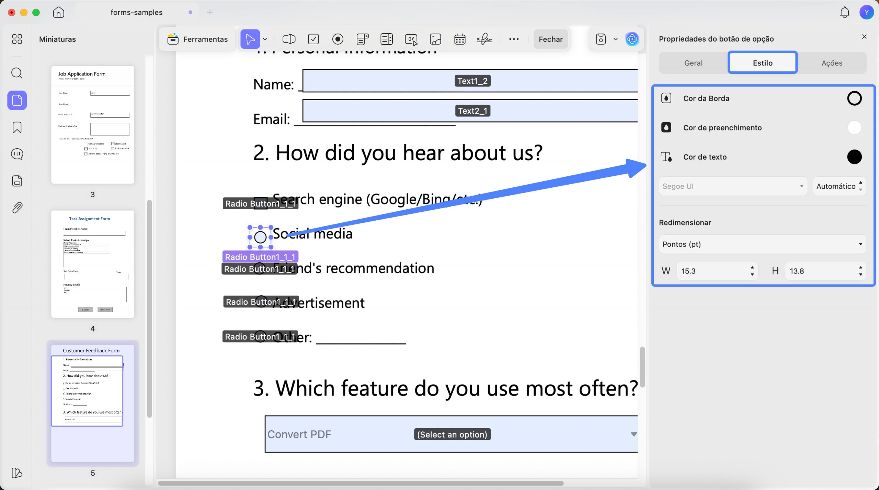Viewport: 879px width, 490px height.
Task: Open the comments sidebar icon
Action: 17,154
